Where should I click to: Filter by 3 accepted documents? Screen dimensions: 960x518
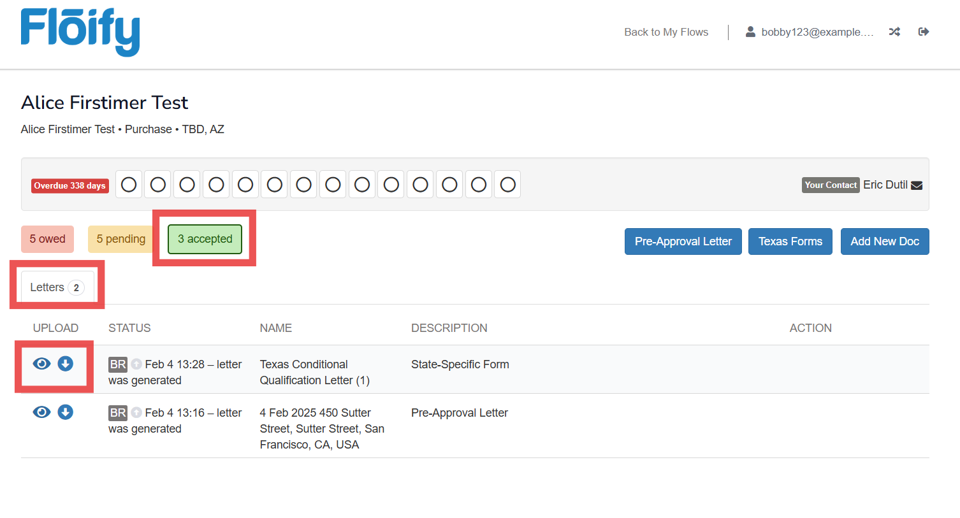point(205,239)
